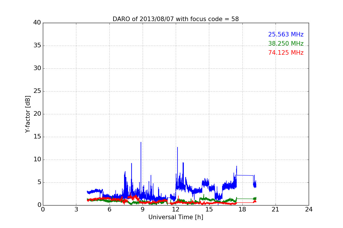The width and height of the screenshot is (343, 228).
Task: Click y-axis tick label 30
Action: (37, 68)
